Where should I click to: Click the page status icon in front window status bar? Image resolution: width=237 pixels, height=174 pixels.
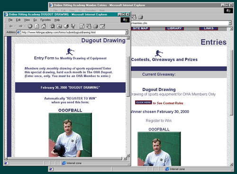pos(6,163)
